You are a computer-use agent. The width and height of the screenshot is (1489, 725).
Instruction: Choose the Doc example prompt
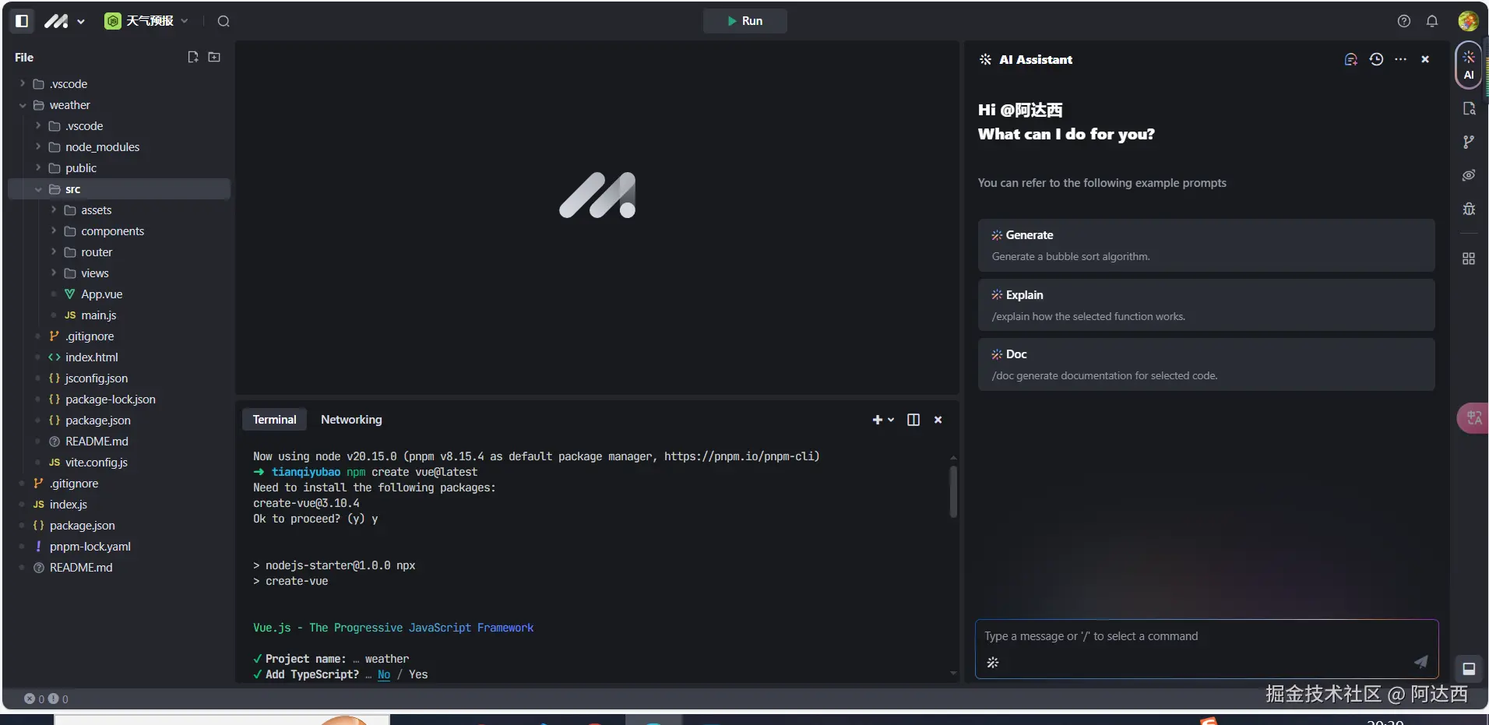(1206, 364)
